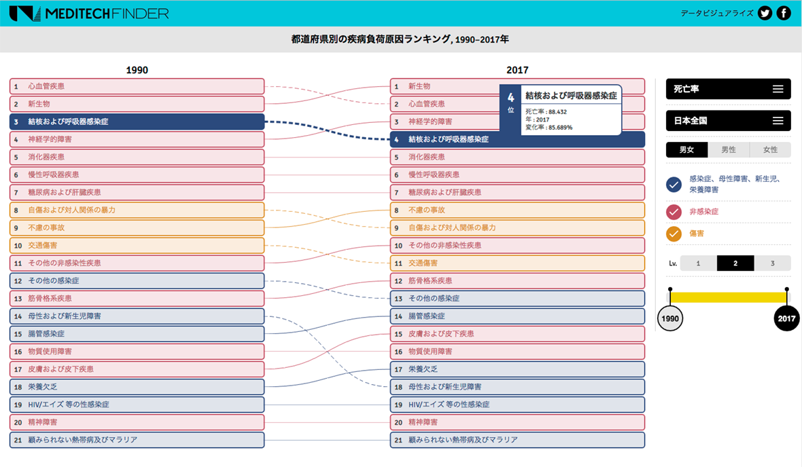This screenshot has width=802, height=467.
Task: Select 心血管疾患 in 1990 ranking
Action: [137, 86]
